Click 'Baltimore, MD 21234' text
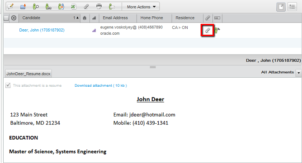Screen dimensions: 302x163 tap(35, 123)
